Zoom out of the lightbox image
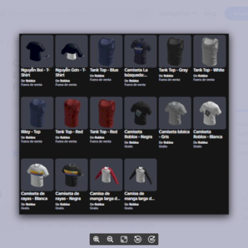 [x=110, y=239]
